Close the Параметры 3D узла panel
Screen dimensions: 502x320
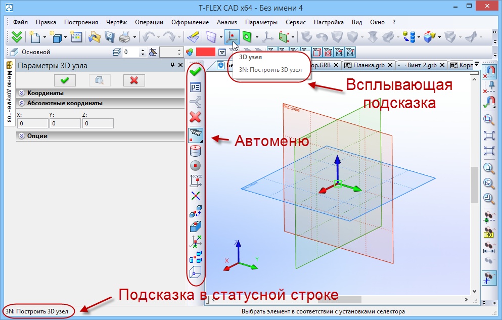point(180,65)
